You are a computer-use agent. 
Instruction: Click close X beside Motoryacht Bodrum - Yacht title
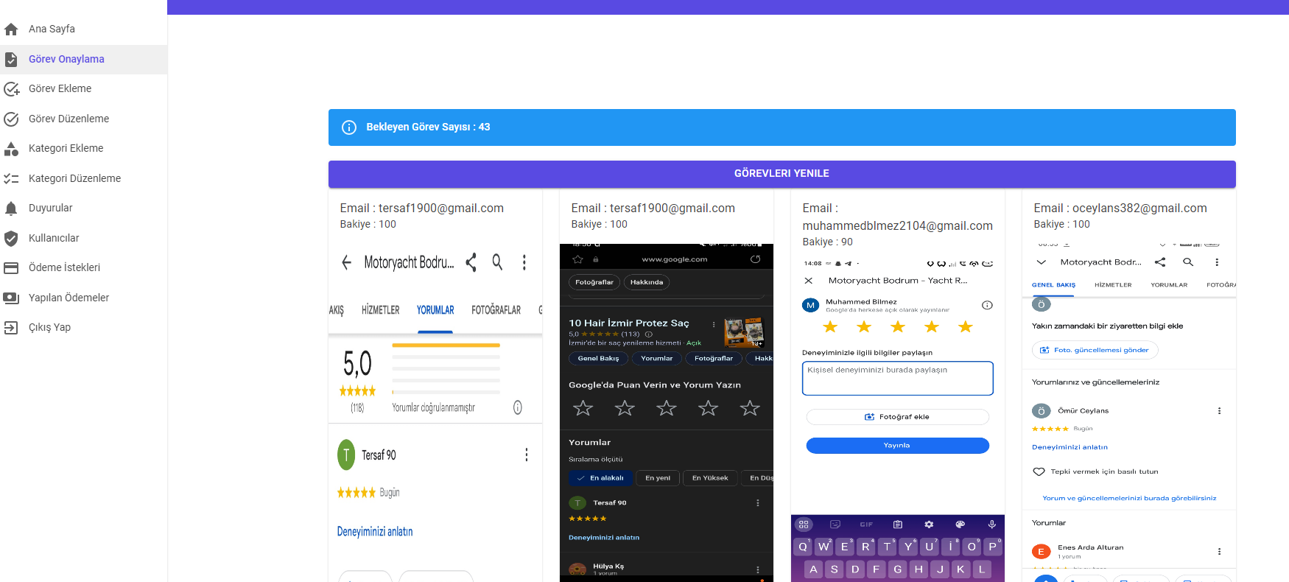(x=809, y=281)
